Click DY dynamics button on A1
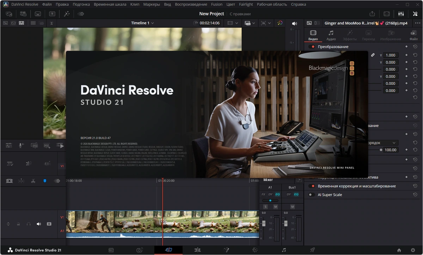 pyautogui.click(x=270, y=194)
